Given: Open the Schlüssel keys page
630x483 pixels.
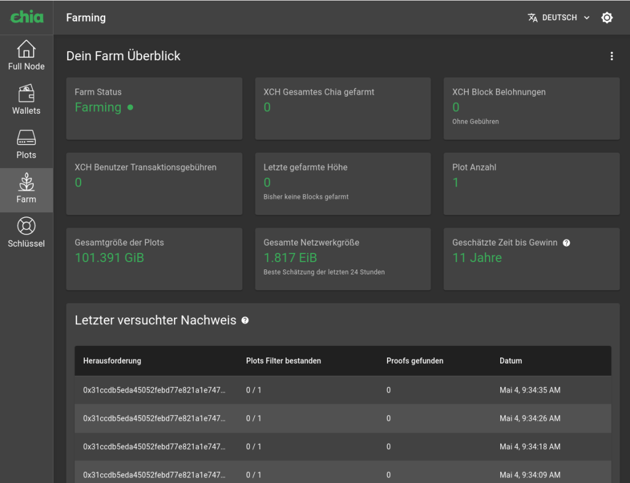Looking at the screenshot, I should pyautogui.click(x=26, y=233).
